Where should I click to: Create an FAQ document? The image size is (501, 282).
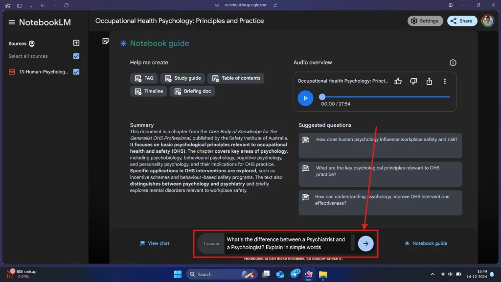pos(144,78)
